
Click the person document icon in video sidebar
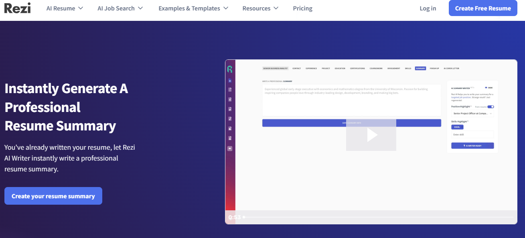coord(230,138)
